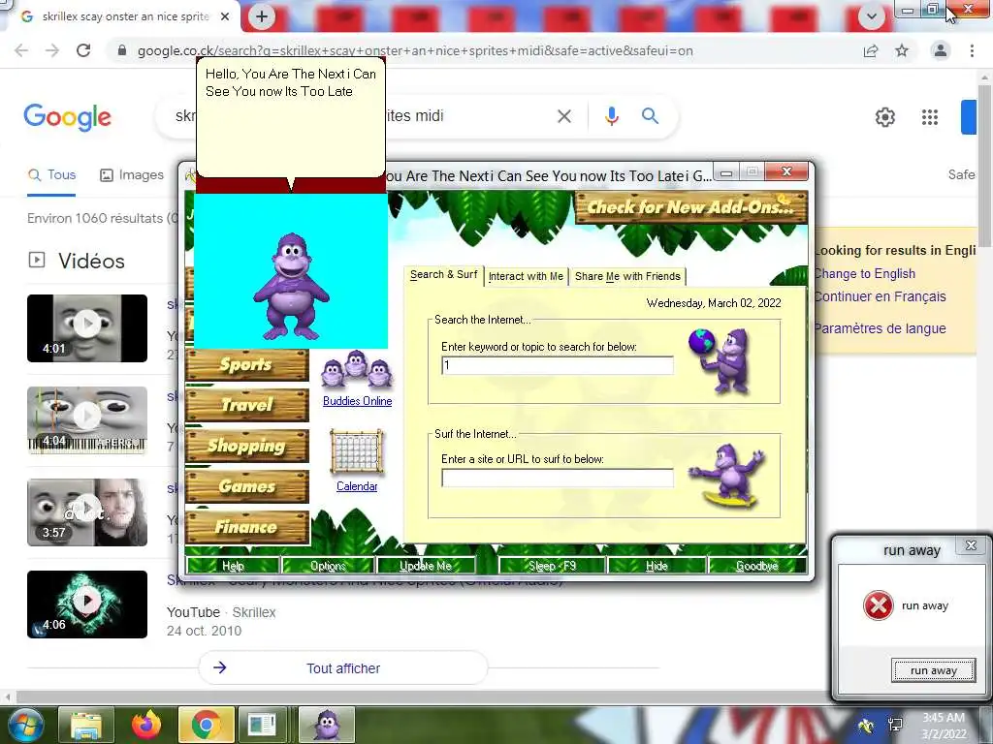Click the share page icon in address bar
The width and height of the screenshot is (993, 744).
coord(871,50)
